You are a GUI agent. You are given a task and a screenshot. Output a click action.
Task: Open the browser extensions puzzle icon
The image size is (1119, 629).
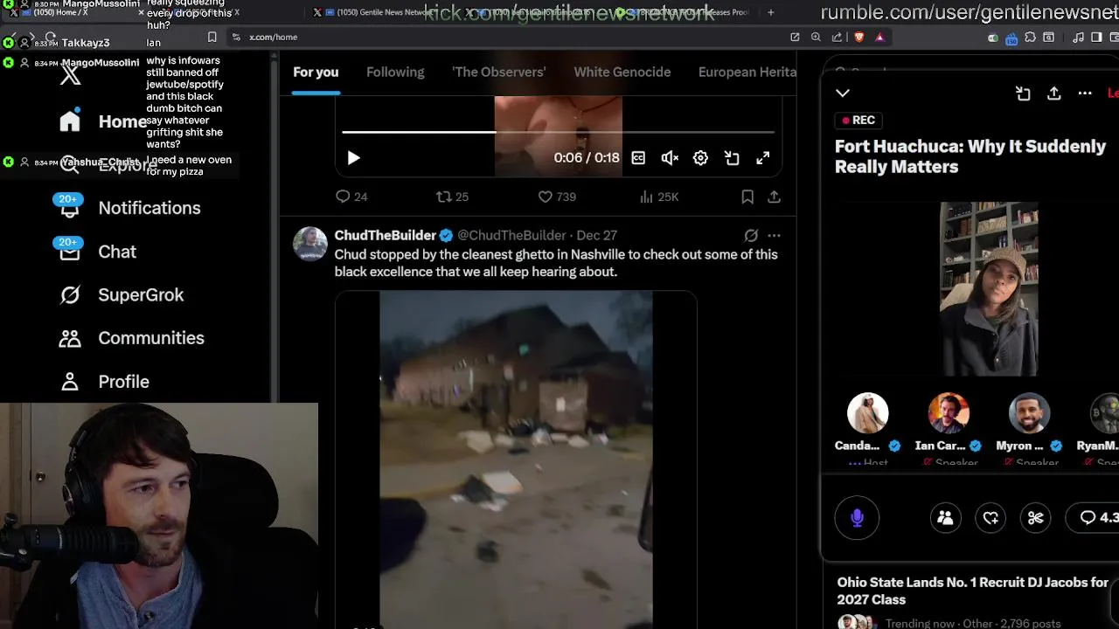point(1030,37)
